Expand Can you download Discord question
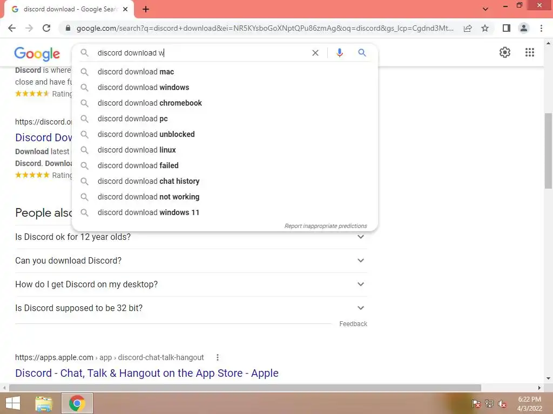 coord(191,260)
